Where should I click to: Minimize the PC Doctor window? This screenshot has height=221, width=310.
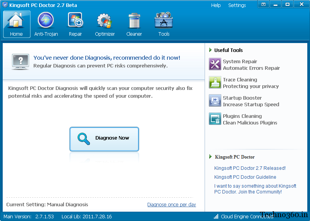276,4
